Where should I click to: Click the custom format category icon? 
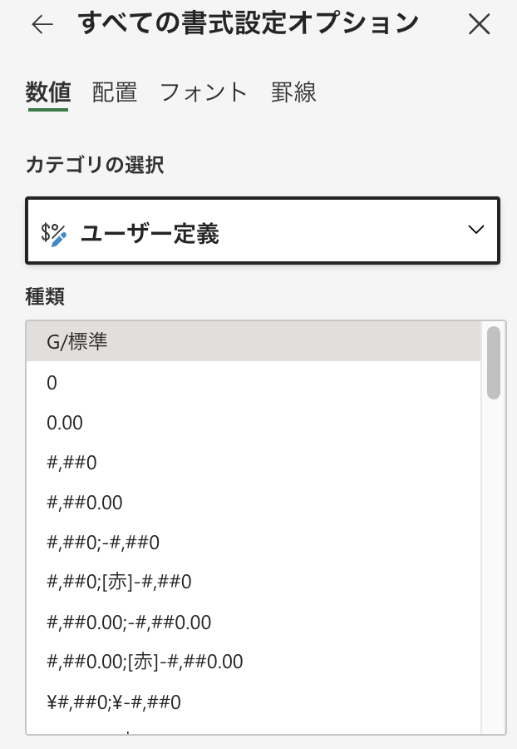(54, 234)
